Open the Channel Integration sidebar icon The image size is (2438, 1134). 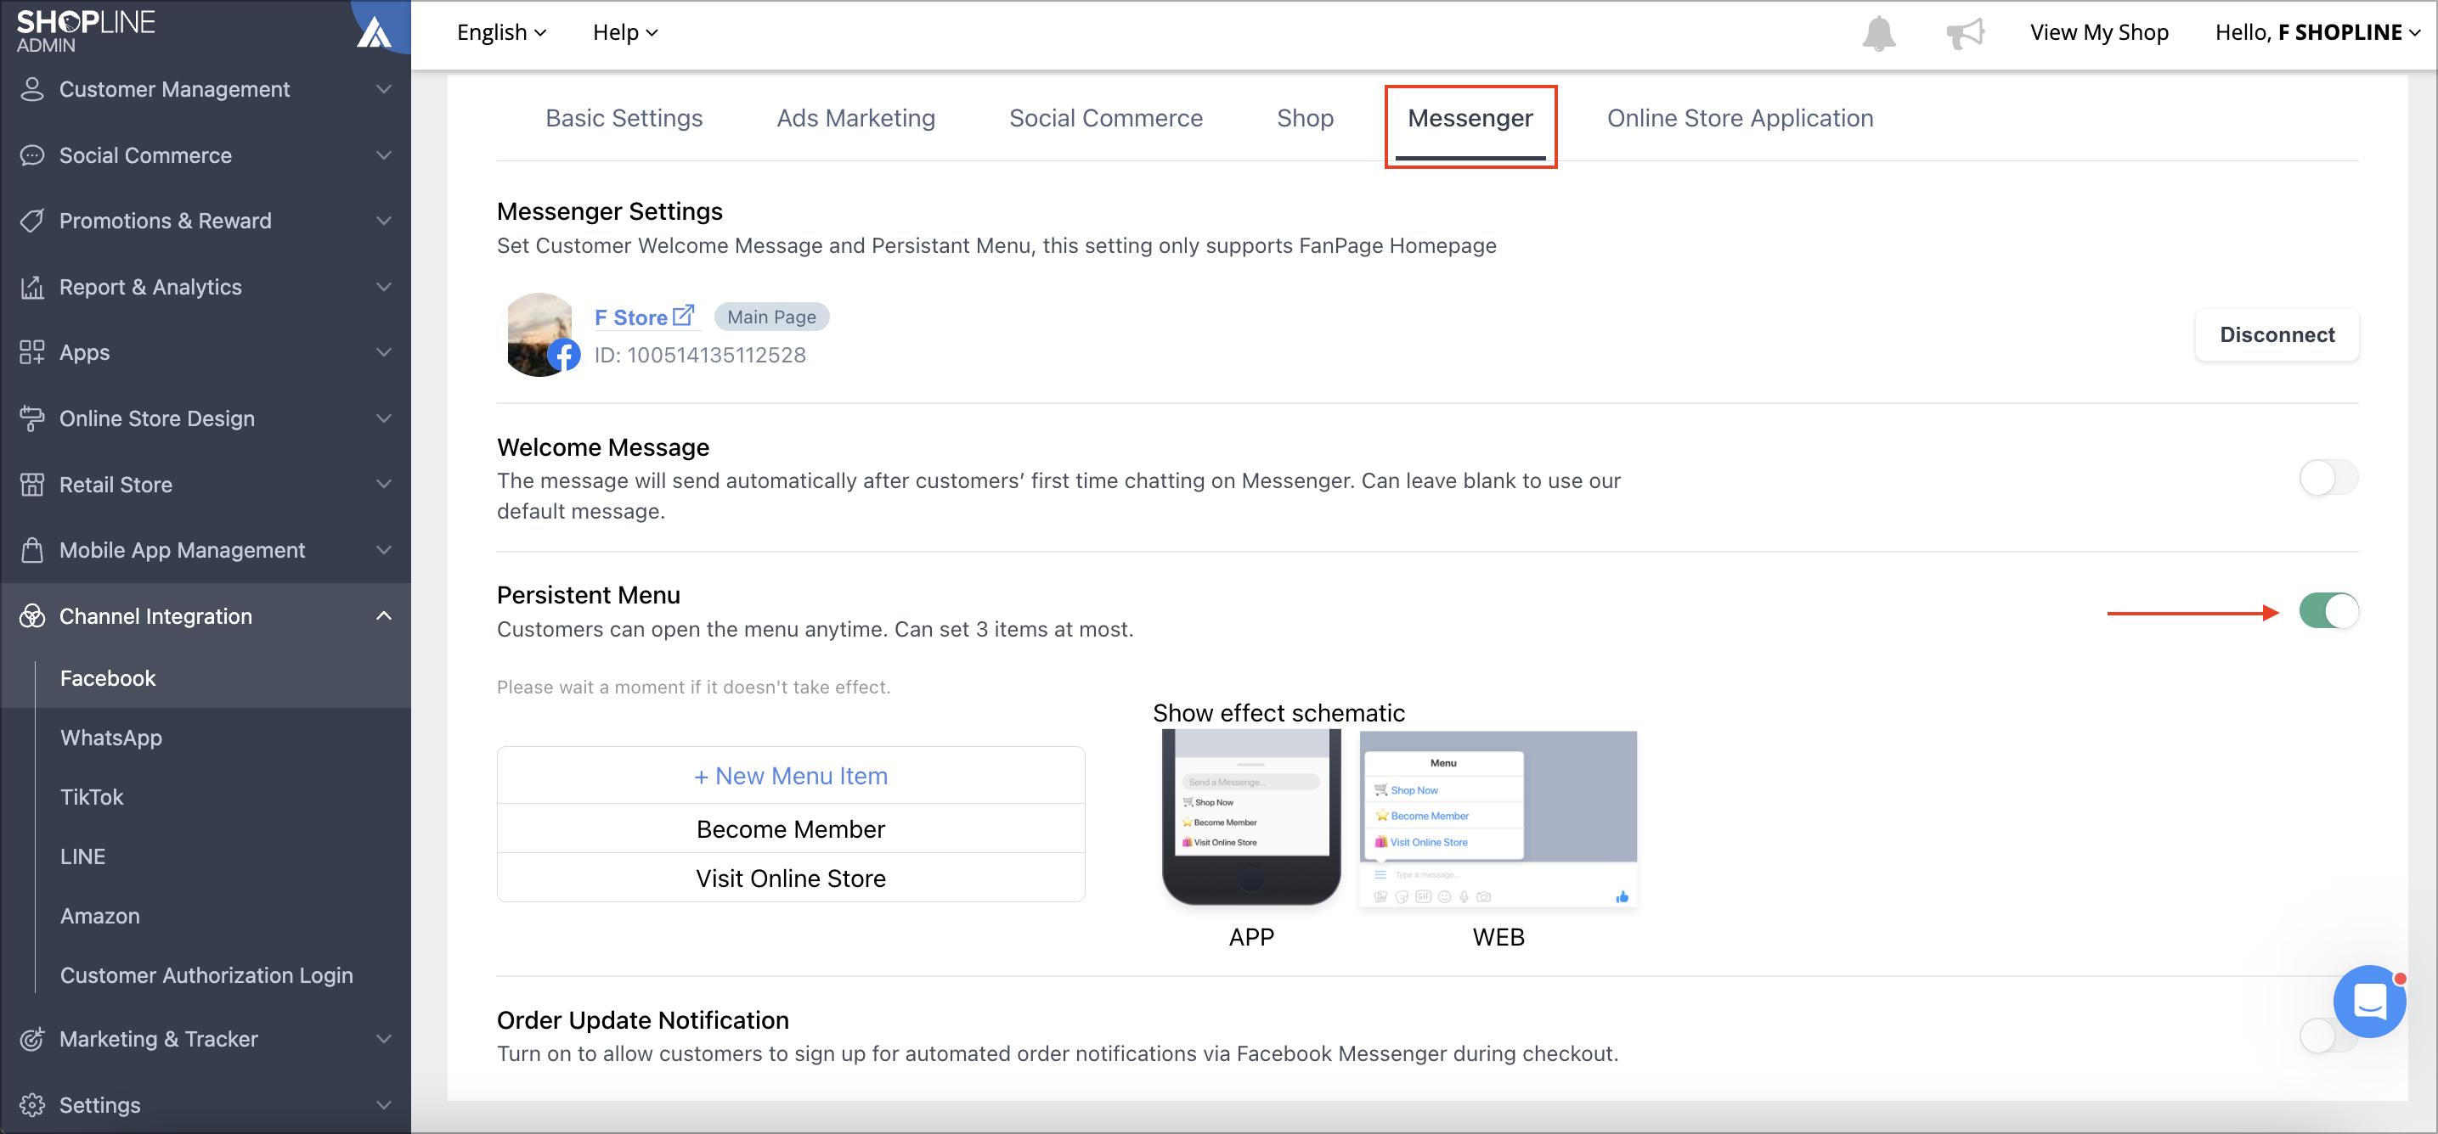(32, 615)
